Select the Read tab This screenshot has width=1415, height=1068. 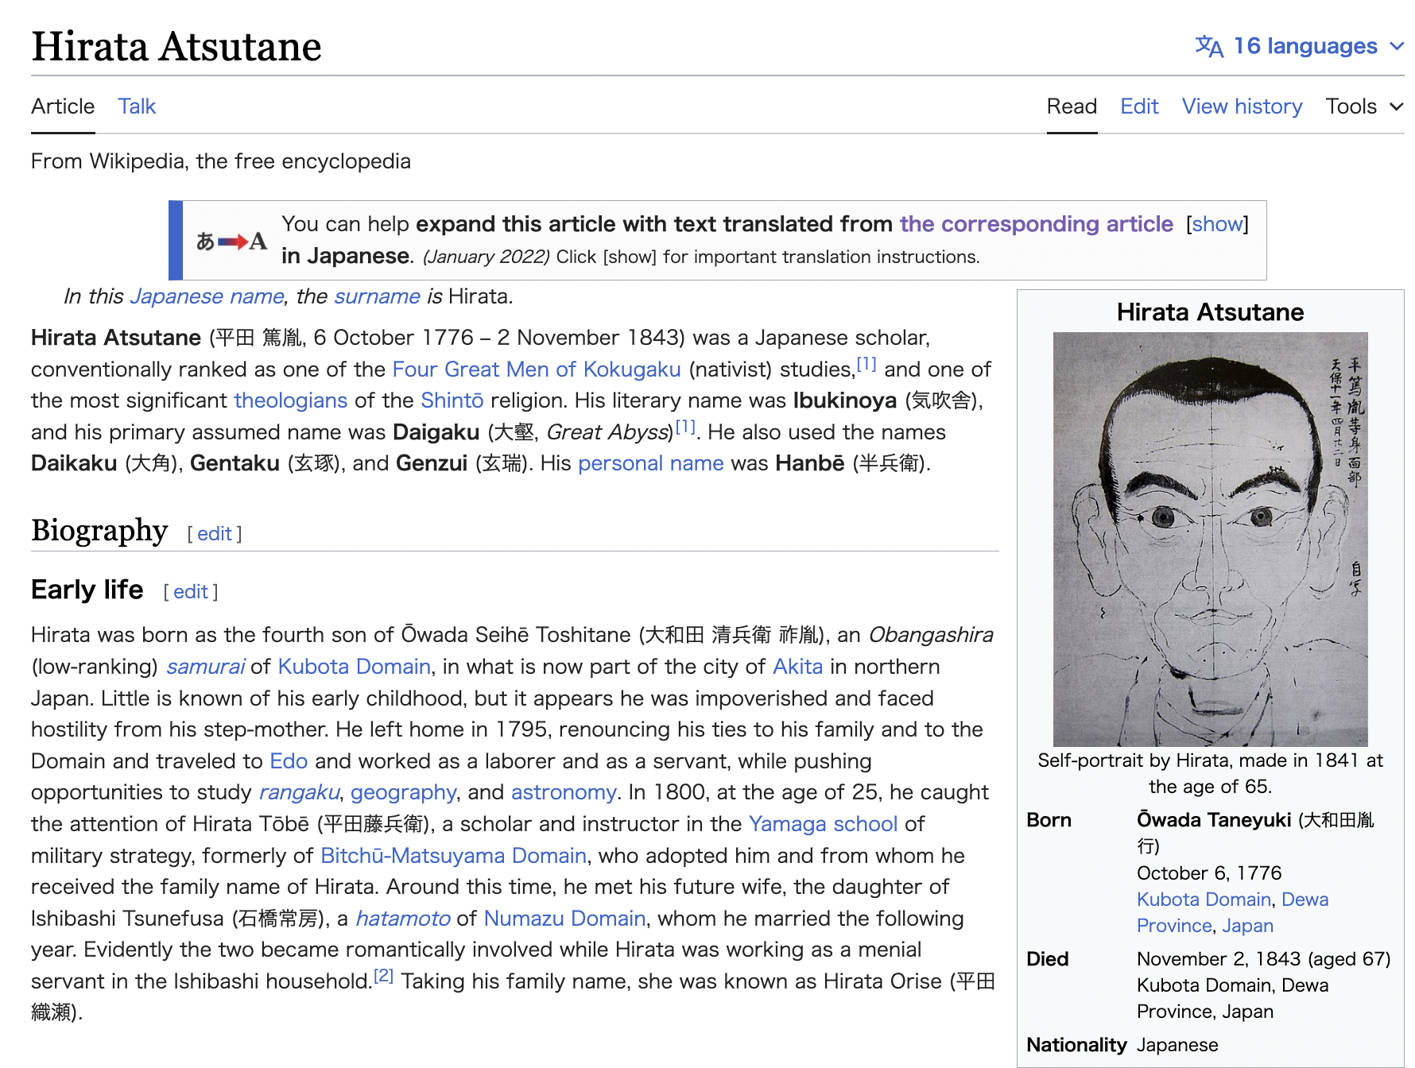[x=1072, y=106]
